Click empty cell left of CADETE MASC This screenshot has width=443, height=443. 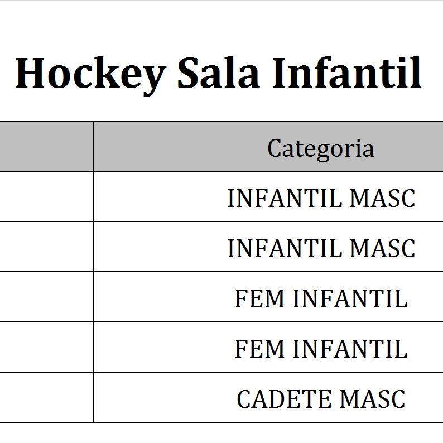[x=46, y=397]
